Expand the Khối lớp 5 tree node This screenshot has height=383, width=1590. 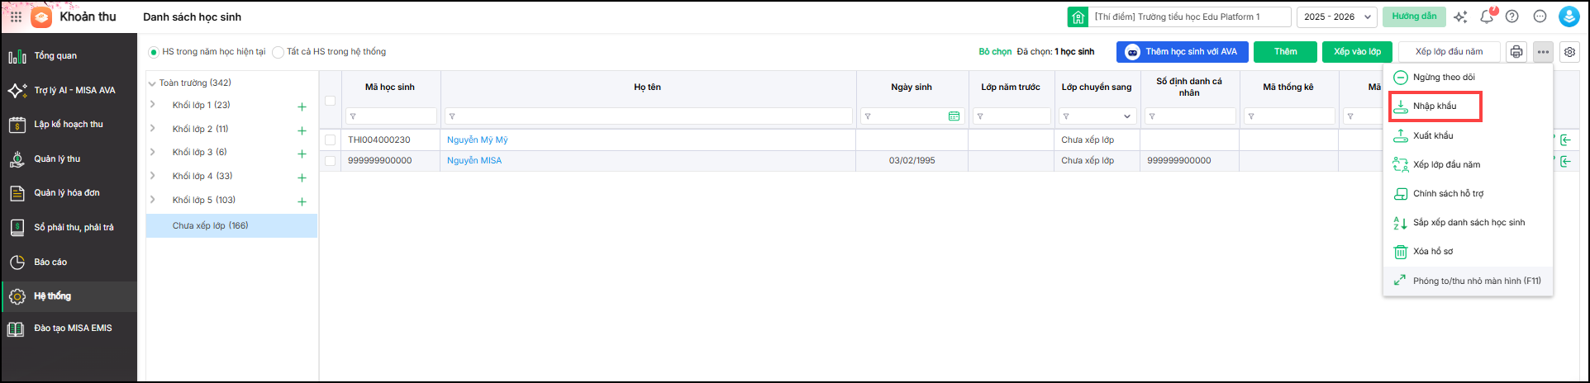pyautogui.click(x=153, y=200)
